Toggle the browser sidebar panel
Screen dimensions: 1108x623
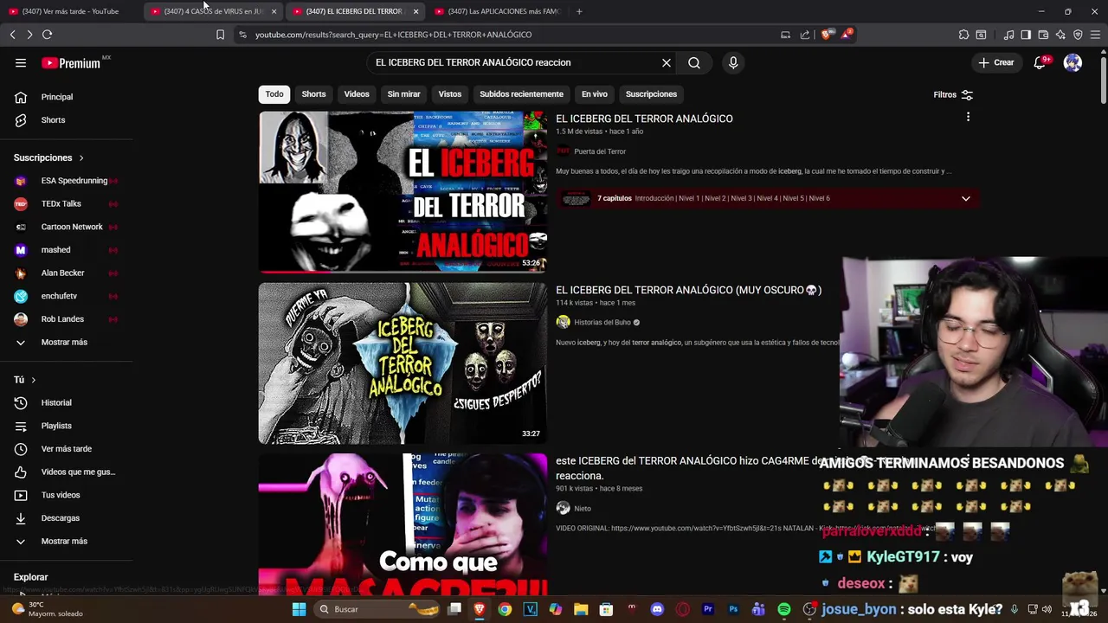click(x=1026, y=35)
